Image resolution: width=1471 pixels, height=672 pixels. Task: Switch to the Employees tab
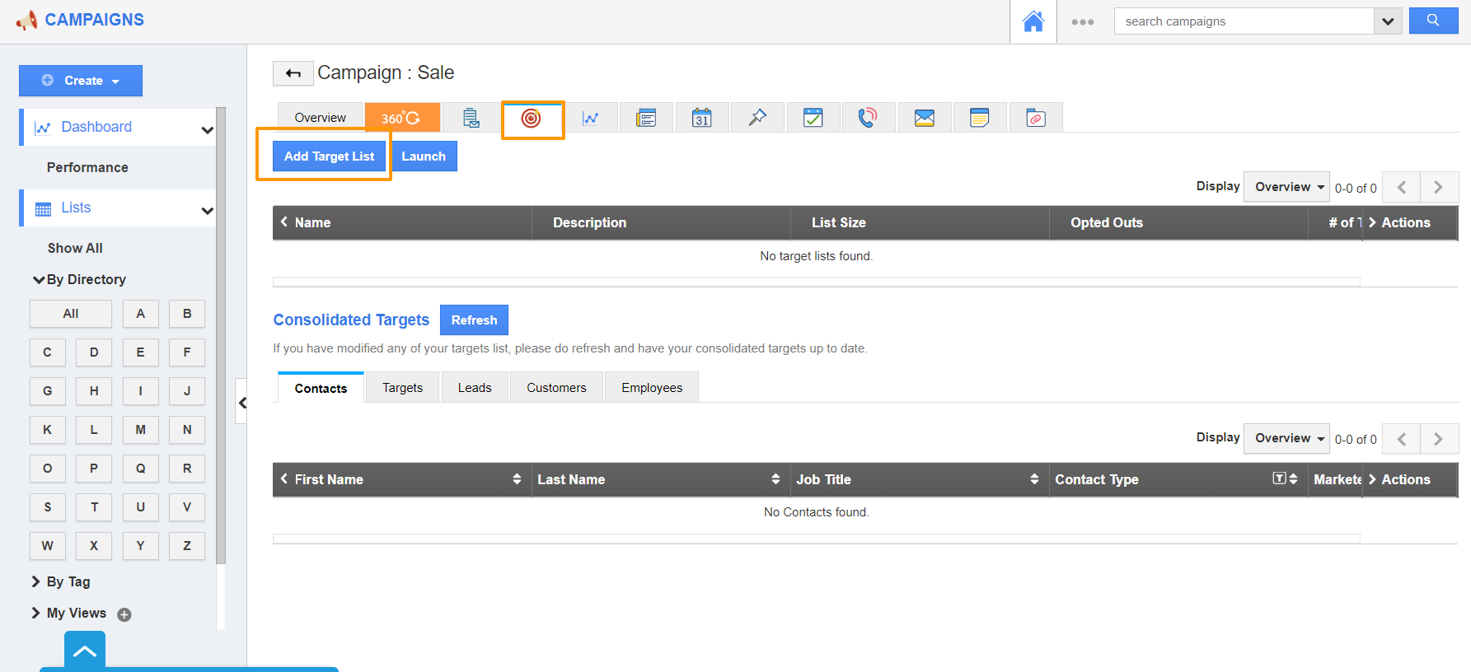click(x=651, y=388)
